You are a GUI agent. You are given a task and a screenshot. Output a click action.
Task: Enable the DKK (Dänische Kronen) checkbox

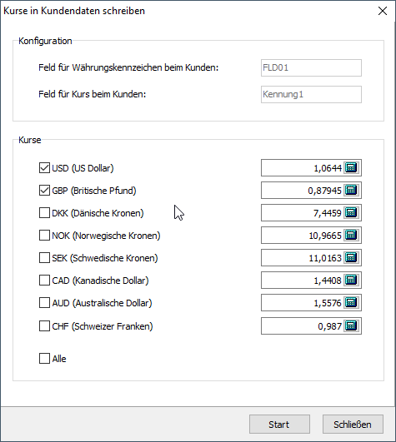44,213
